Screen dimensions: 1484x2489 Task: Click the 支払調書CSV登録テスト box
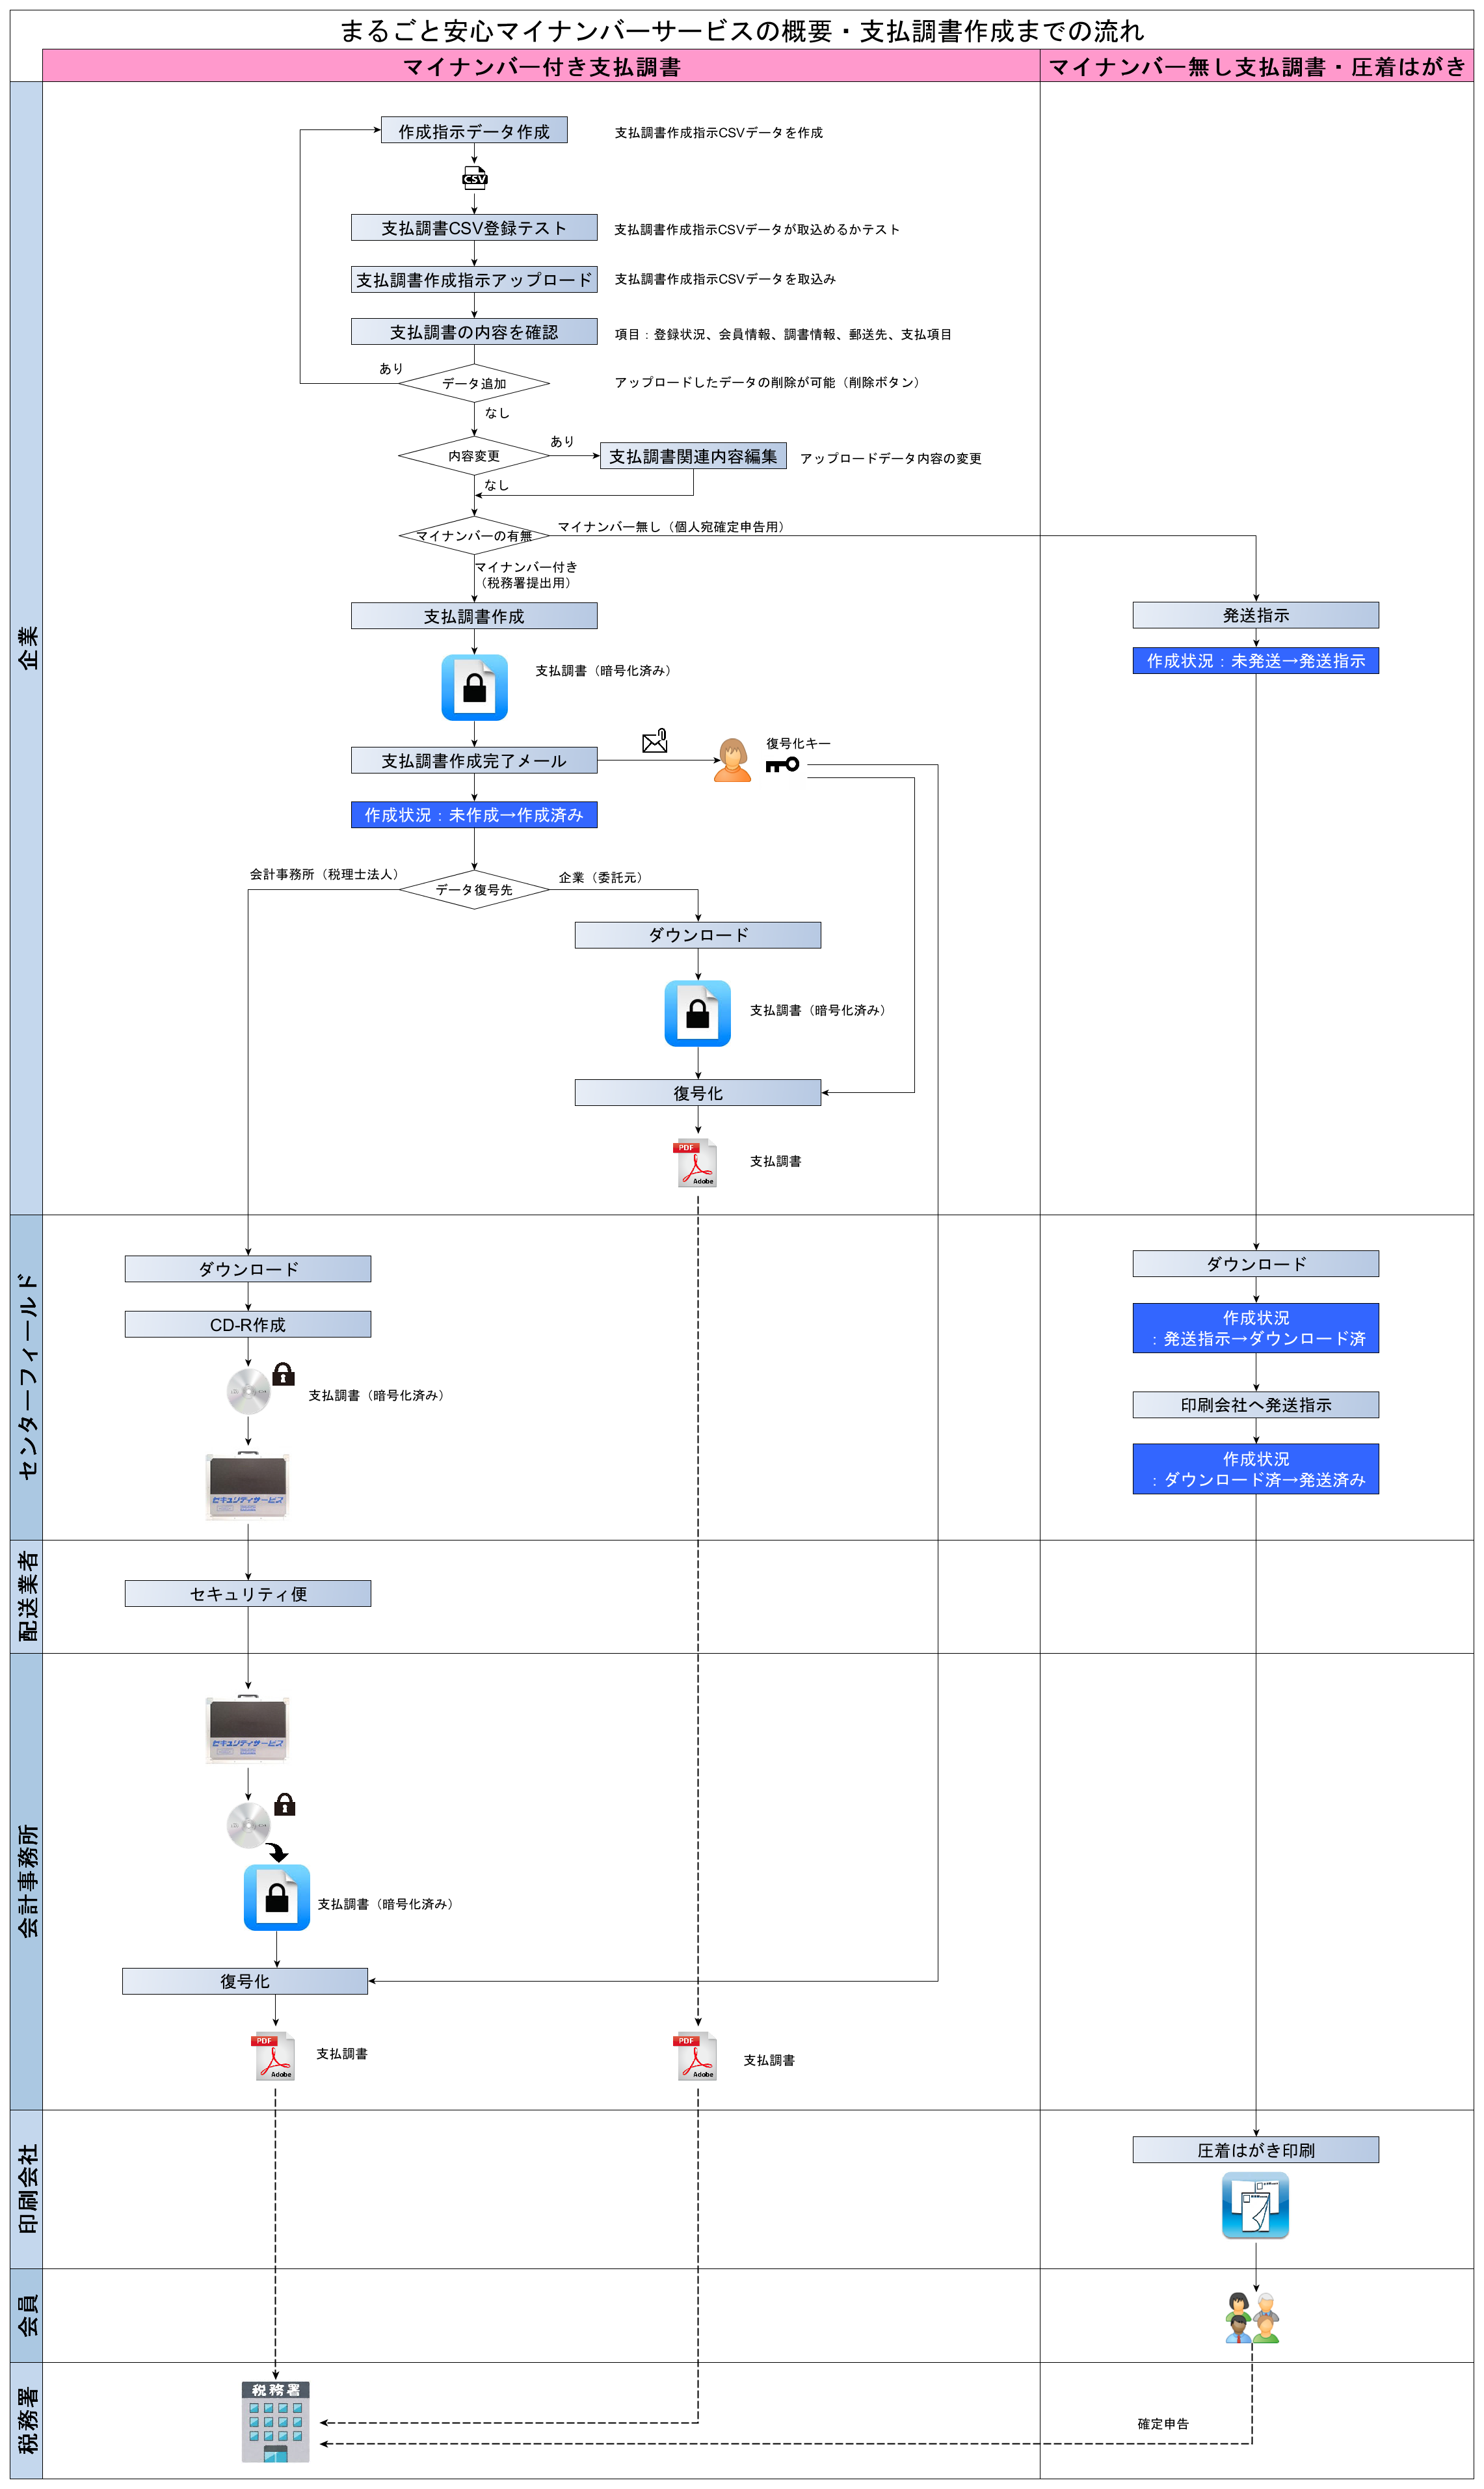coord(474,227)
